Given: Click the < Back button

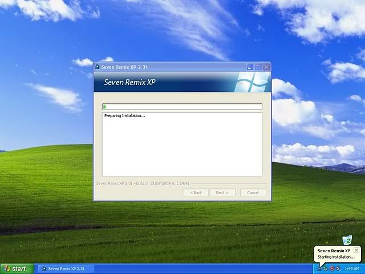Looking at the screenshot, I should [196, 192].
